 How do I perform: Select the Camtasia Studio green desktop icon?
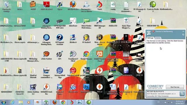[x=153, y=7]
